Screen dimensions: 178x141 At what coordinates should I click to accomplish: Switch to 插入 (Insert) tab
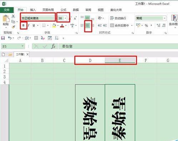[33, 10]
